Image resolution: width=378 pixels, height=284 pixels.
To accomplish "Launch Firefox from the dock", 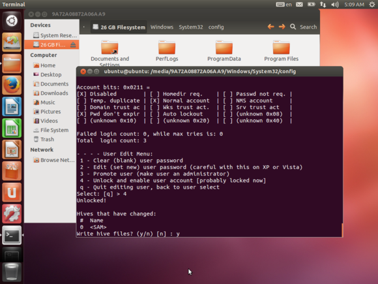I will point(12,85).
